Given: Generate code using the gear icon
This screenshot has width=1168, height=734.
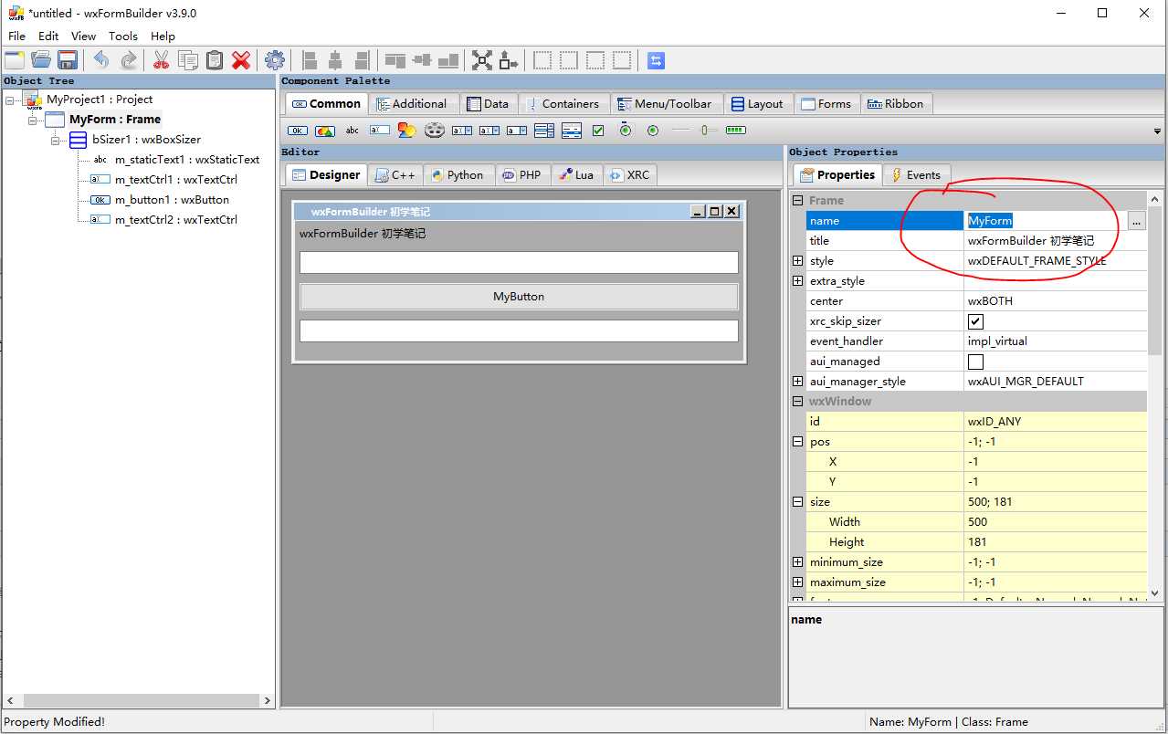Looking at the screenshot, I should tap(275, 60).
